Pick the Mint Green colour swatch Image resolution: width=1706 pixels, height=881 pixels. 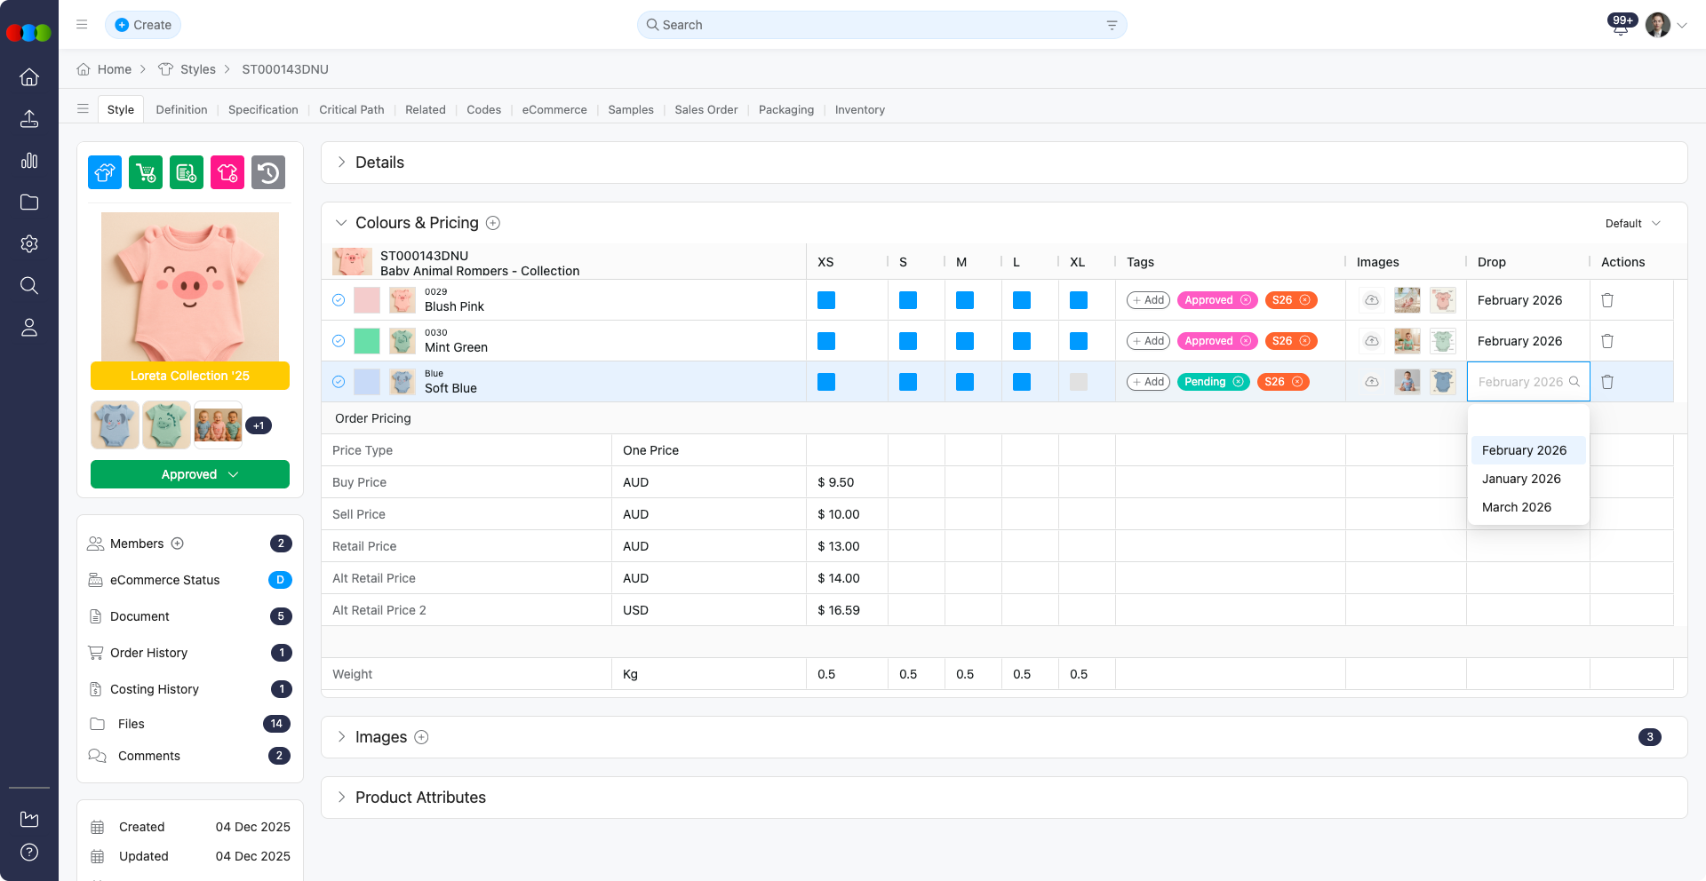click(365, 341)
